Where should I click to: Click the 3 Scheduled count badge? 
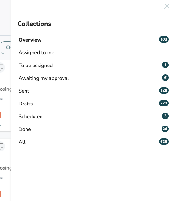tap(165, 116)
